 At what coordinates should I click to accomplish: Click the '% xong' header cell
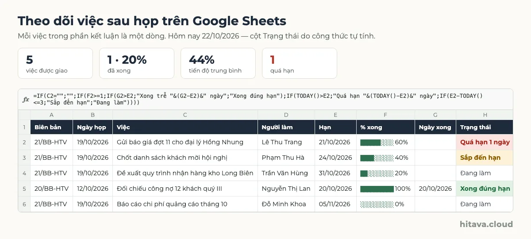click(385, 127)
